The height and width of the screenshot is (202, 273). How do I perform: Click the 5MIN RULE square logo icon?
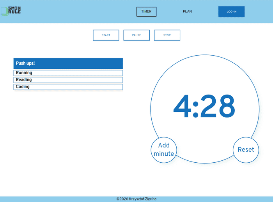[x=4, y=11]
